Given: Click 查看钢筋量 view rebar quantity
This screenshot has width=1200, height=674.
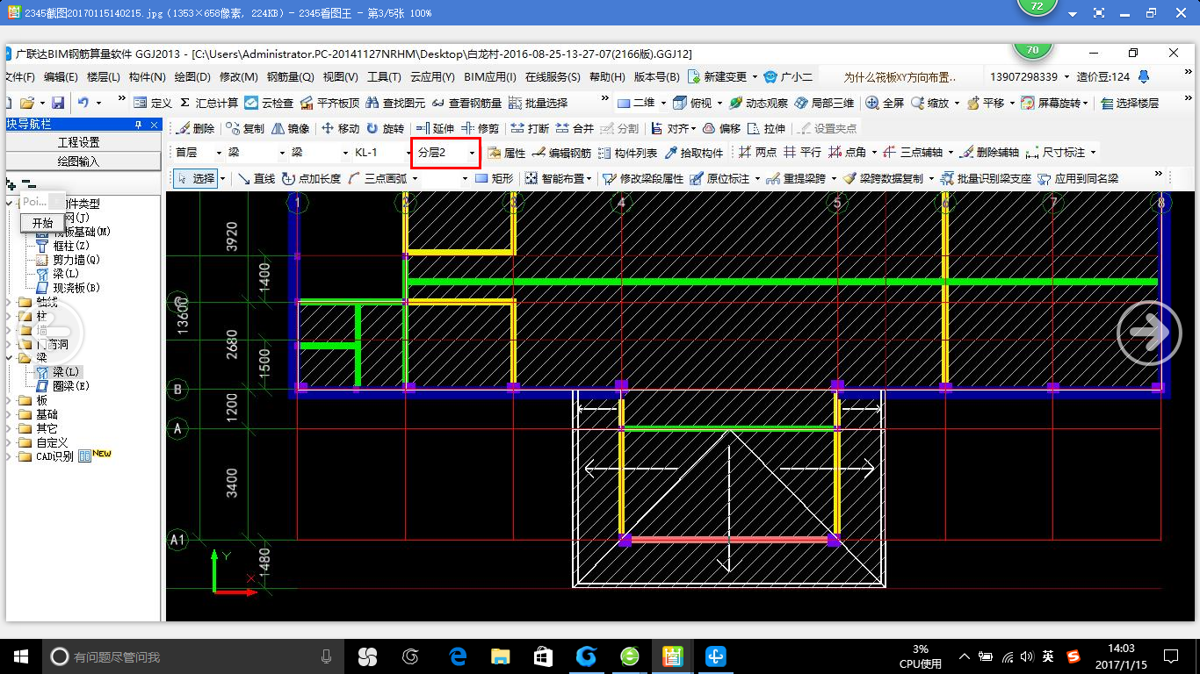Looking at the screenshot, I should click(466, 103).
